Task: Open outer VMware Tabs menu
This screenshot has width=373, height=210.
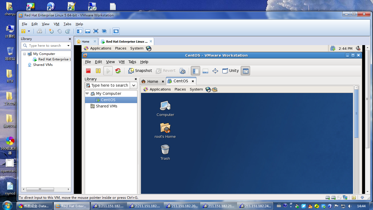Action: [x=67, y=24]
